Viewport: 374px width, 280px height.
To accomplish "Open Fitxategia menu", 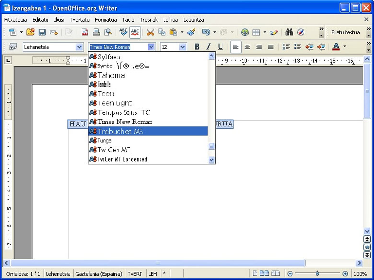I will tap(15, 20).
